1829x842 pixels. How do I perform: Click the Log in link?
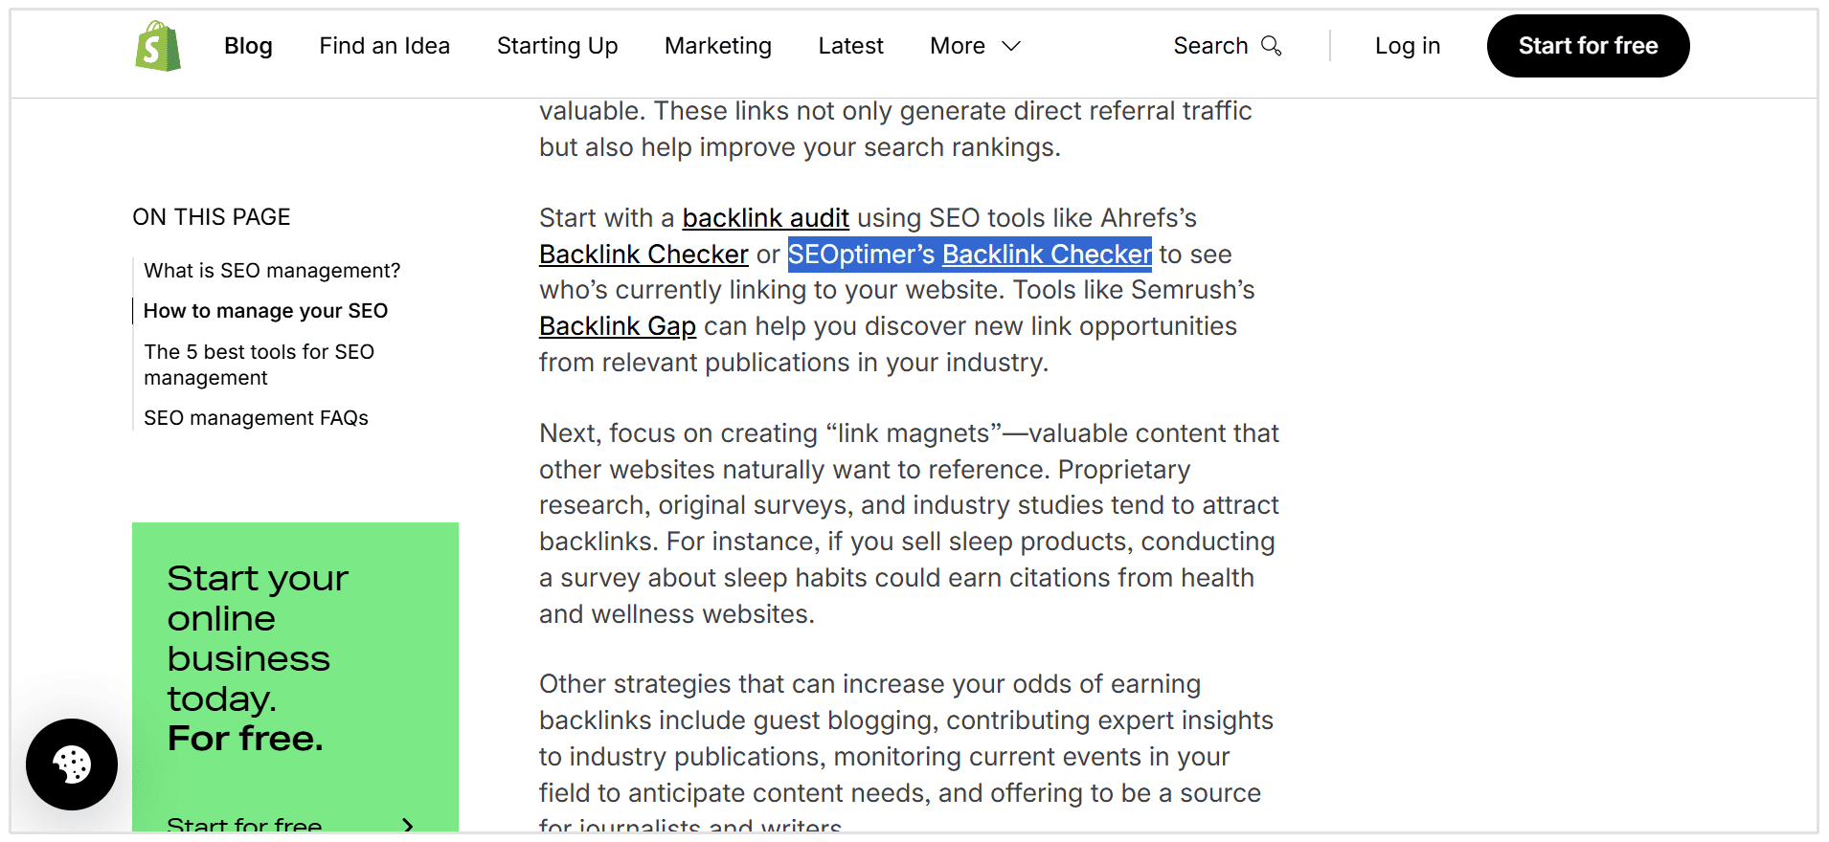[1407, 45]
